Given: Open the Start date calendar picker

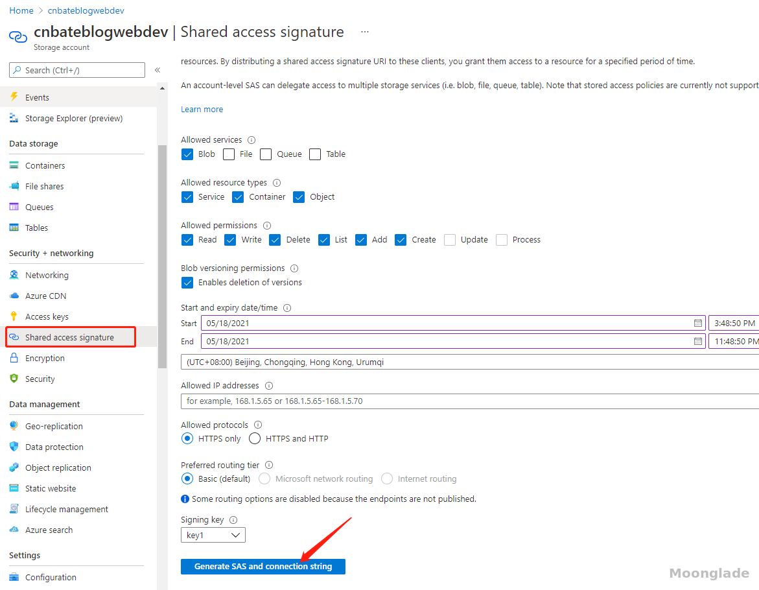Looking at the screenshot, I should point(697,324).
